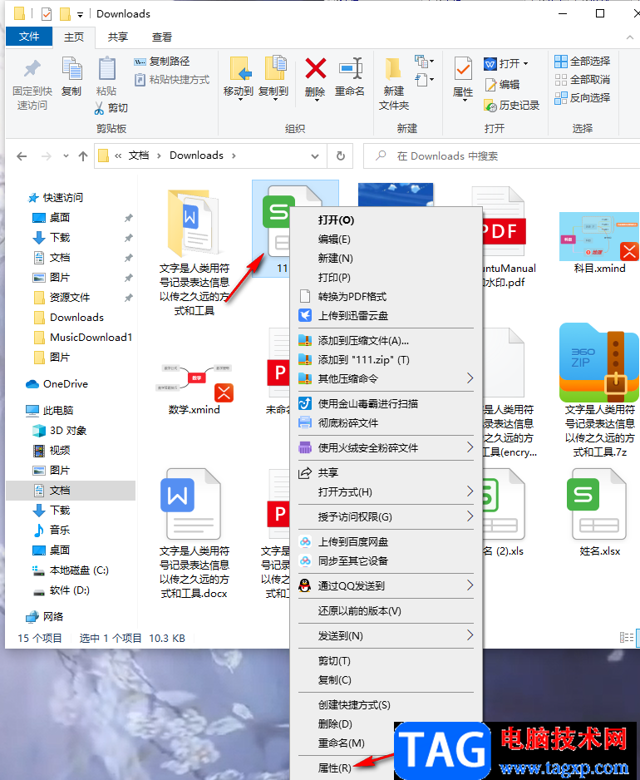Switch to the 文件 ribbon tab
The width and height of the screenshot is (640, 780).
click(29, 37)
